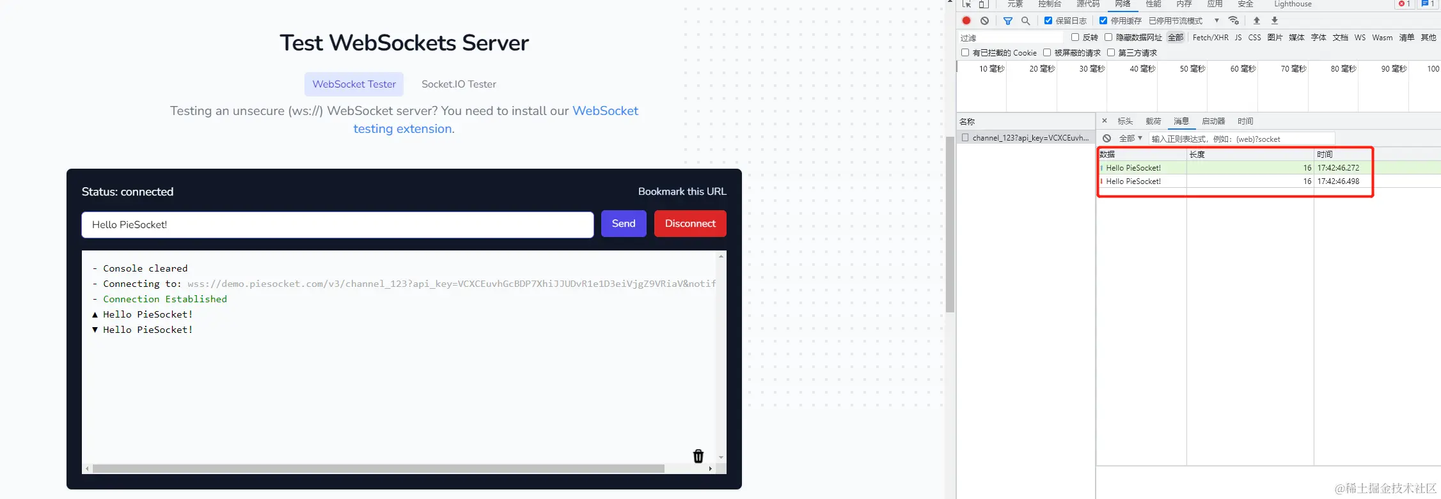The height and width of the screenshot is (499, 1441).
Task: Check the 有已拦截的 Cookie option
Action: (x=965, y=52)
